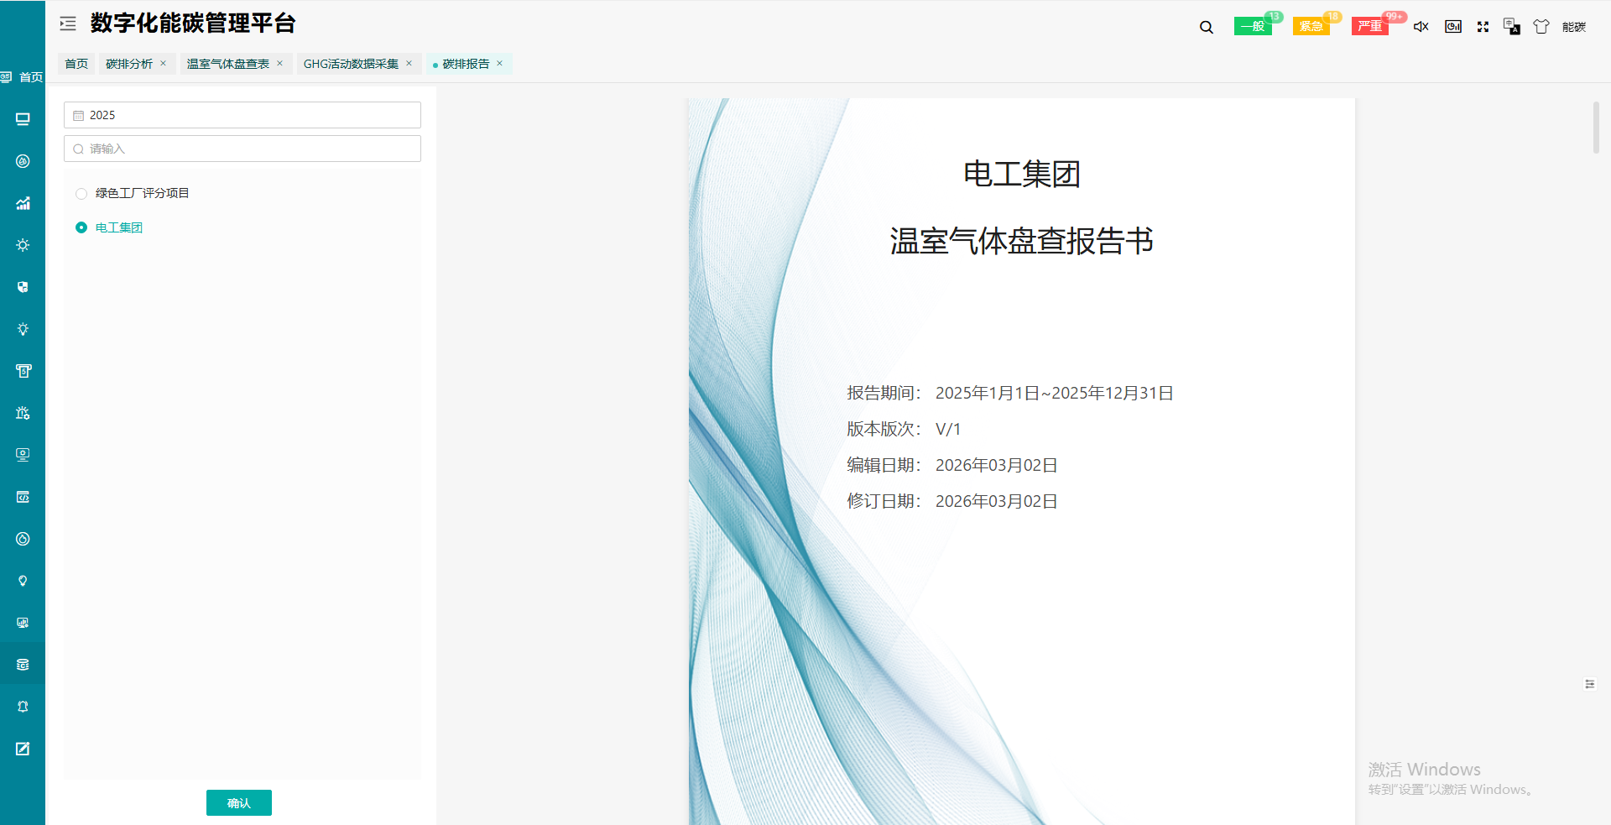1611x825 pixels.
Task: Click the alarm bell icon in sidebar
Action: tap(23, 707)
